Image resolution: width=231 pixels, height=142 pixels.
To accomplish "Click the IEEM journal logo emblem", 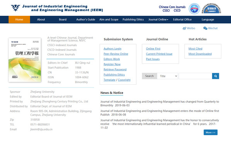I will click(15, 8).
